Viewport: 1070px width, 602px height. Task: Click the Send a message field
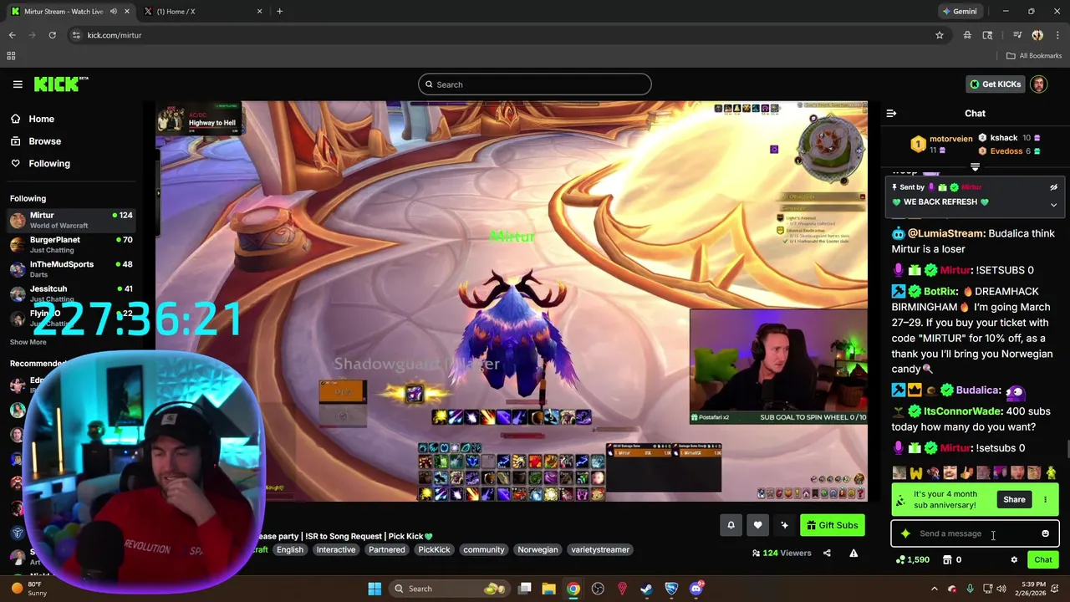coord(975,533)
